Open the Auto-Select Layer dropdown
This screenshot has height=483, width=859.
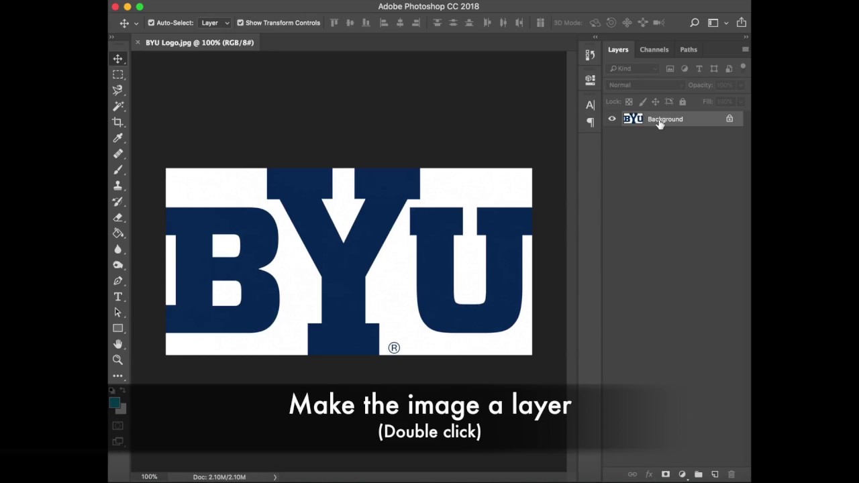(215, 23)
